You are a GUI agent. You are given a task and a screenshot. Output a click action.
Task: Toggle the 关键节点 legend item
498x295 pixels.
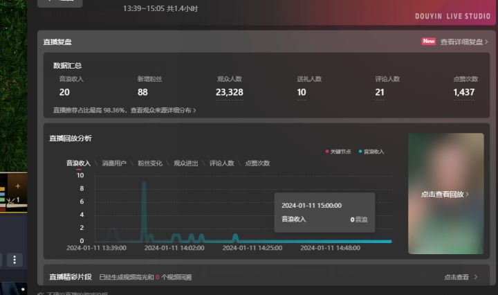point(338,152)
